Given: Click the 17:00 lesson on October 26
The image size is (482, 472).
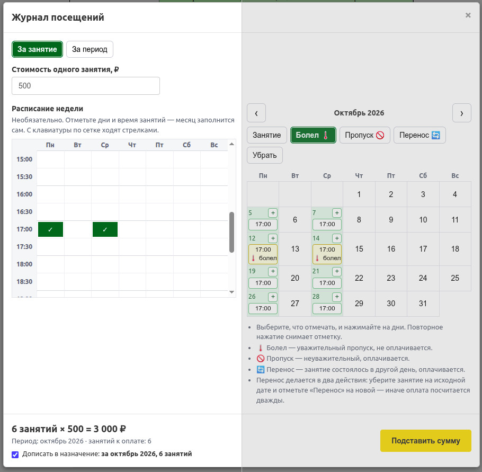Looking at the screenshot, I should tap(263, 308).
